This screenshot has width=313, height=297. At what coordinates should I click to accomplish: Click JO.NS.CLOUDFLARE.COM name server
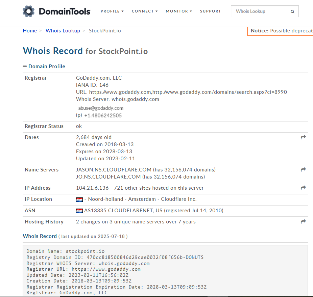pyautogui.click(x=108, y=177)
